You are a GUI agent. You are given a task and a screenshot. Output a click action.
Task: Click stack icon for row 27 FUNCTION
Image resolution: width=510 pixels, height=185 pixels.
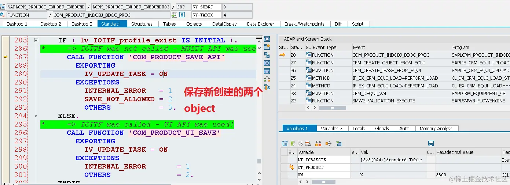(309, 63)
